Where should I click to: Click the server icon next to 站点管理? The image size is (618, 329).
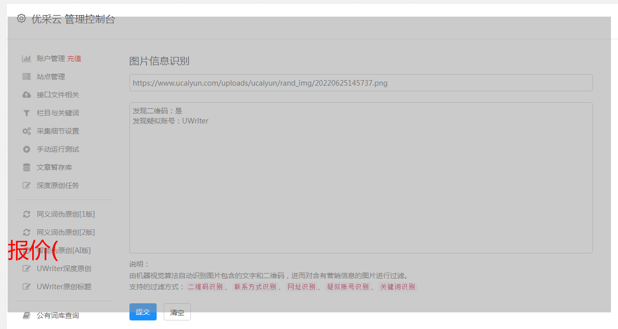coord(26,77)
